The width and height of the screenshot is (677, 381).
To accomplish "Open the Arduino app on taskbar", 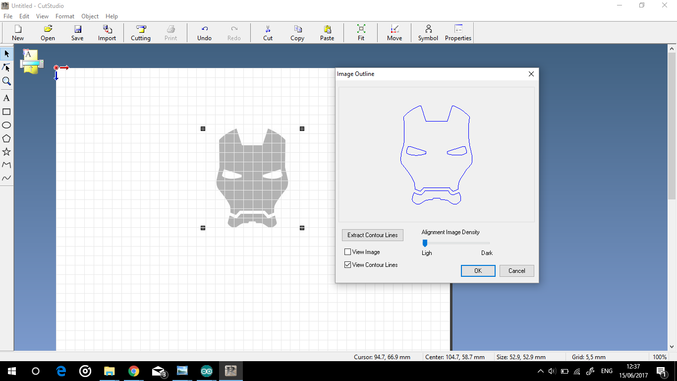I will pos(207,371).
